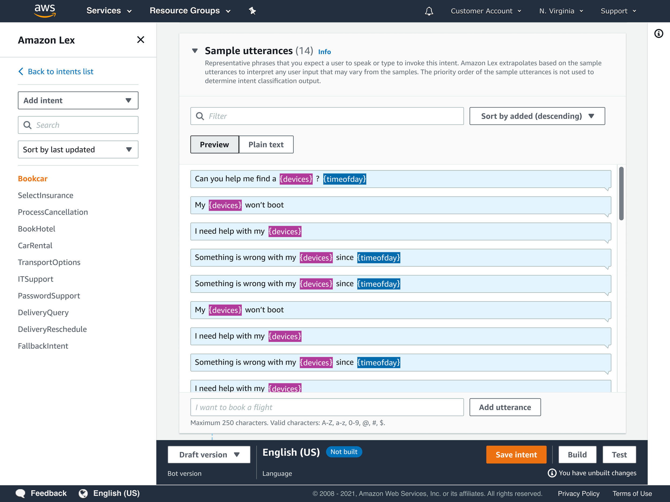Click the utterances list scrollbar thumb
Screen dimensions: 670x502
click(x=621, y=194)
